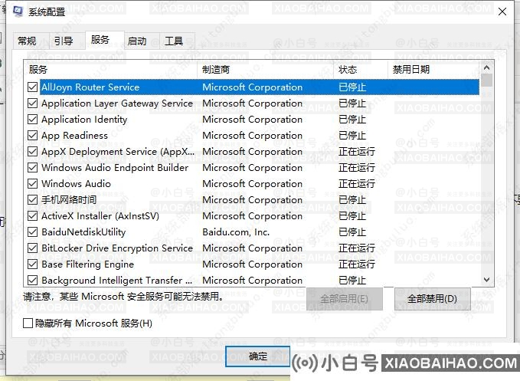This screenshot has height=381, width=520.
Task: Click the scrollbar up arrow
Action: tap(486, 67)
